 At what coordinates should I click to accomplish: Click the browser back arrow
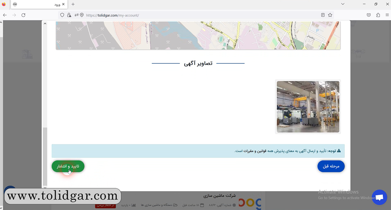coord(5,15)
